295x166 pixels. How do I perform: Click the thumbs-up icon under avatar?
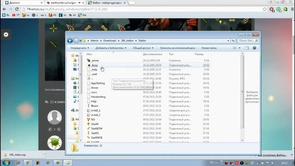point(50,129)
